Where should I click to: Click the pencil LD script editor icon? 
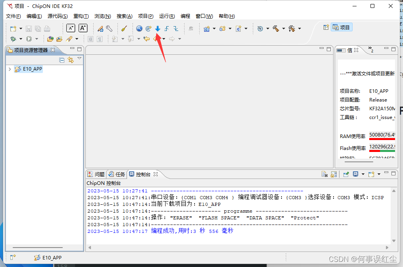100,29
